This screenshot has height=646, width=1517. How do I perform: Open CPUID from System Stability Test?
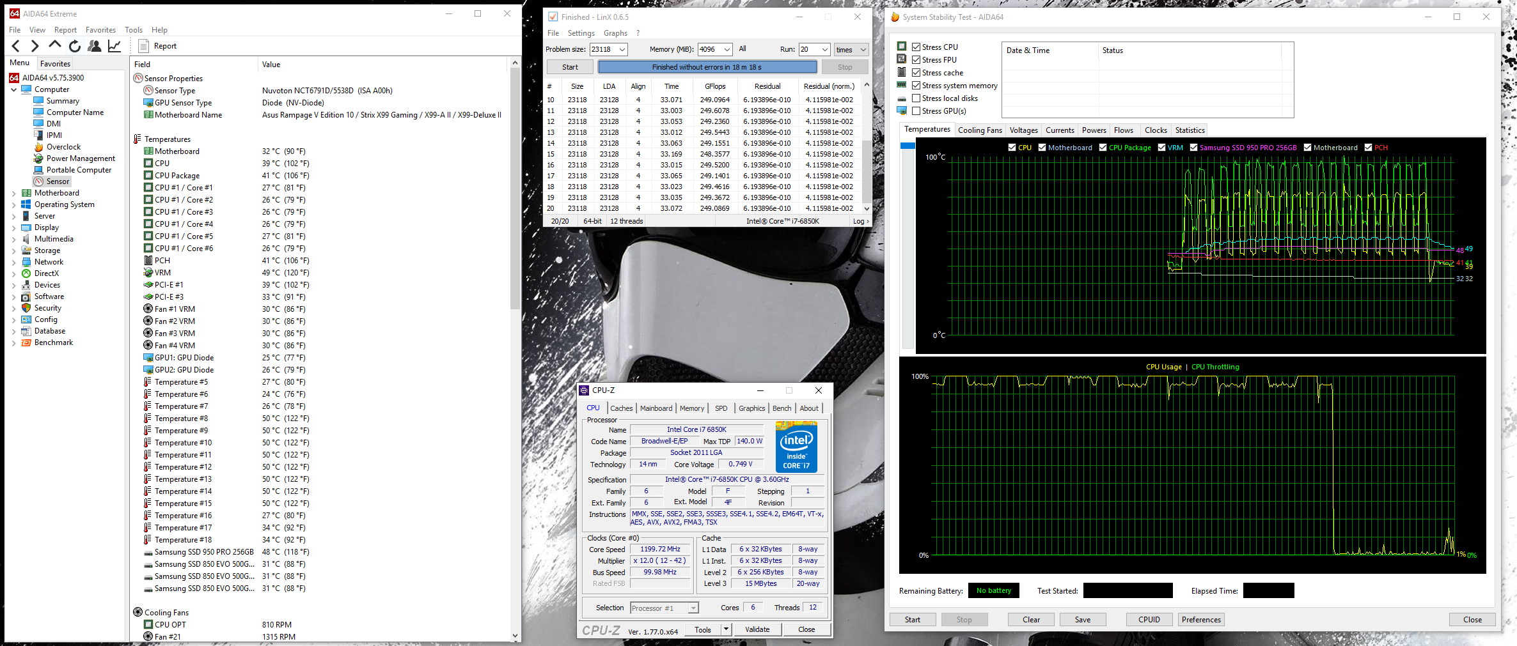click(x=1149, y=619)
